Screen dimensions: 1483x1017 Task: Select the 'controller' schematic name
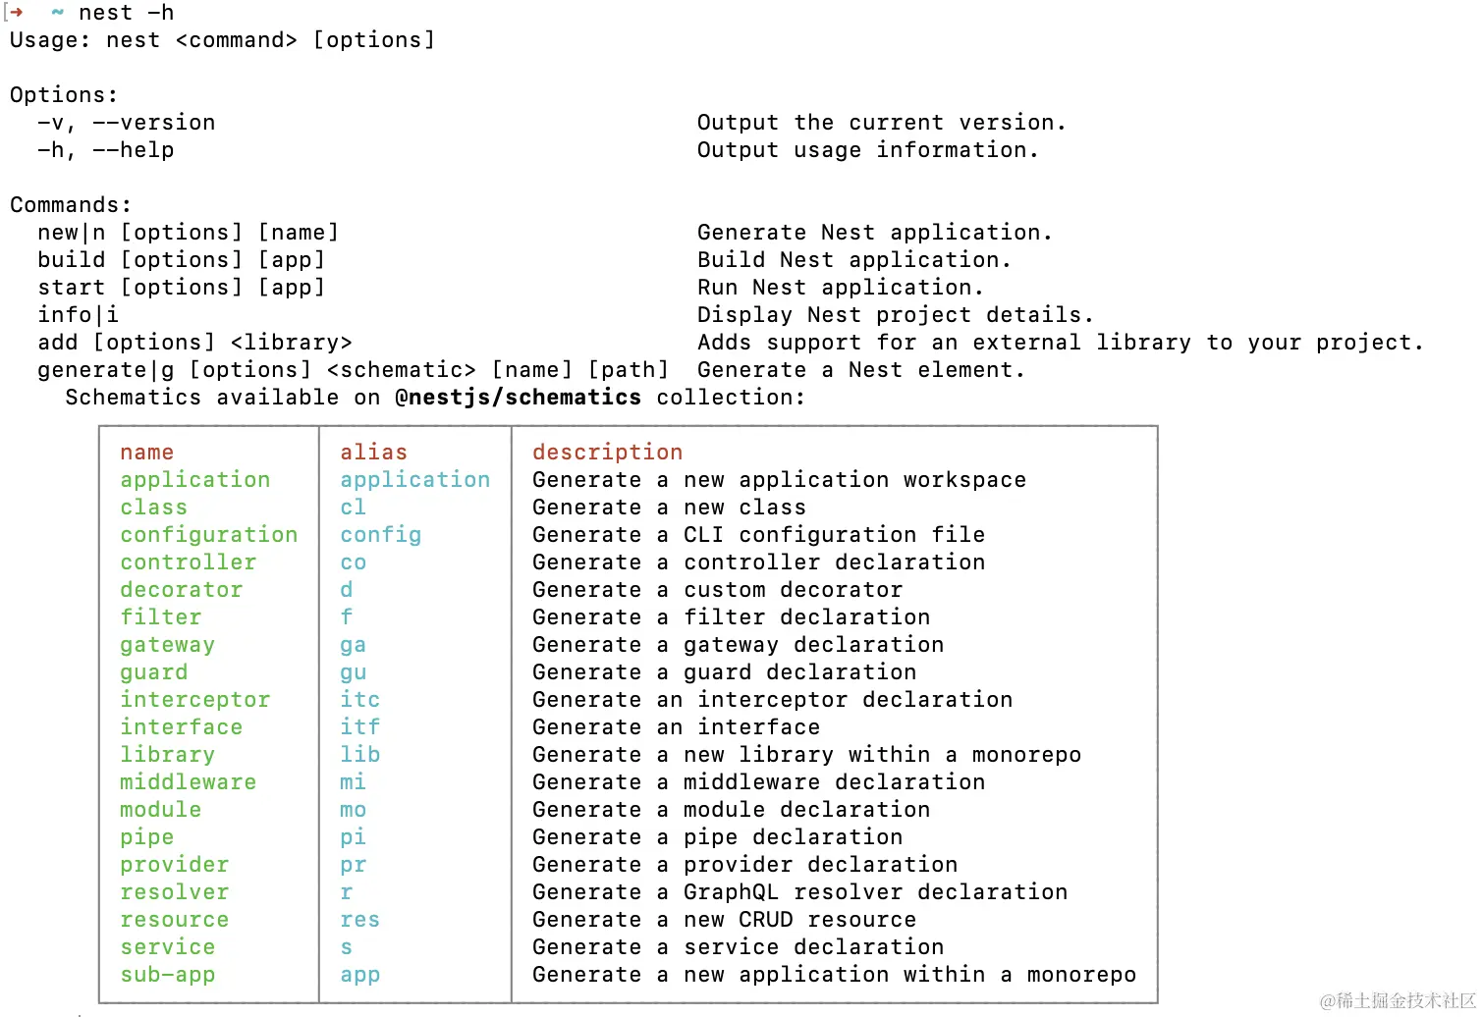[x=189, y=562]
